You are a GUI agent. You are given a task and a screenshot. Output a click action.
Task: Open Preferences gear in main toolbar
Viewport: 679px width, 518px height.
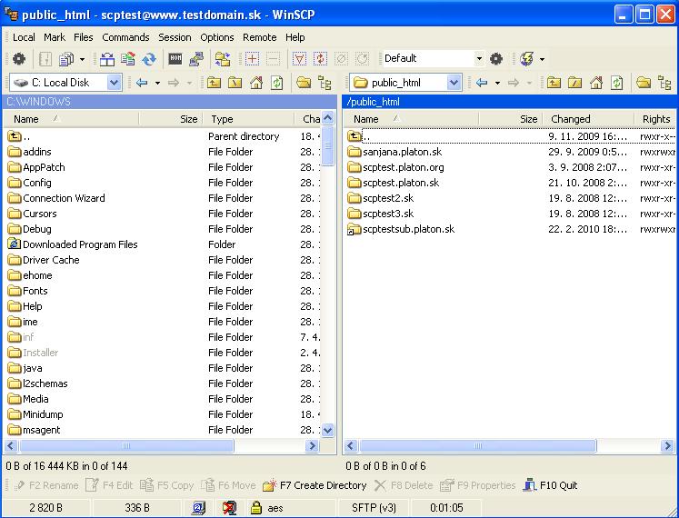point(18,58)
